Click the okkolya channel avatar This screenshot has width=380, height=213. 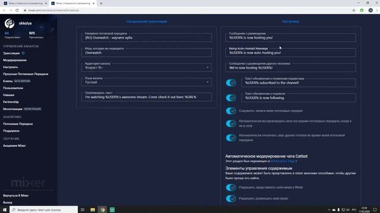[9, 24]
